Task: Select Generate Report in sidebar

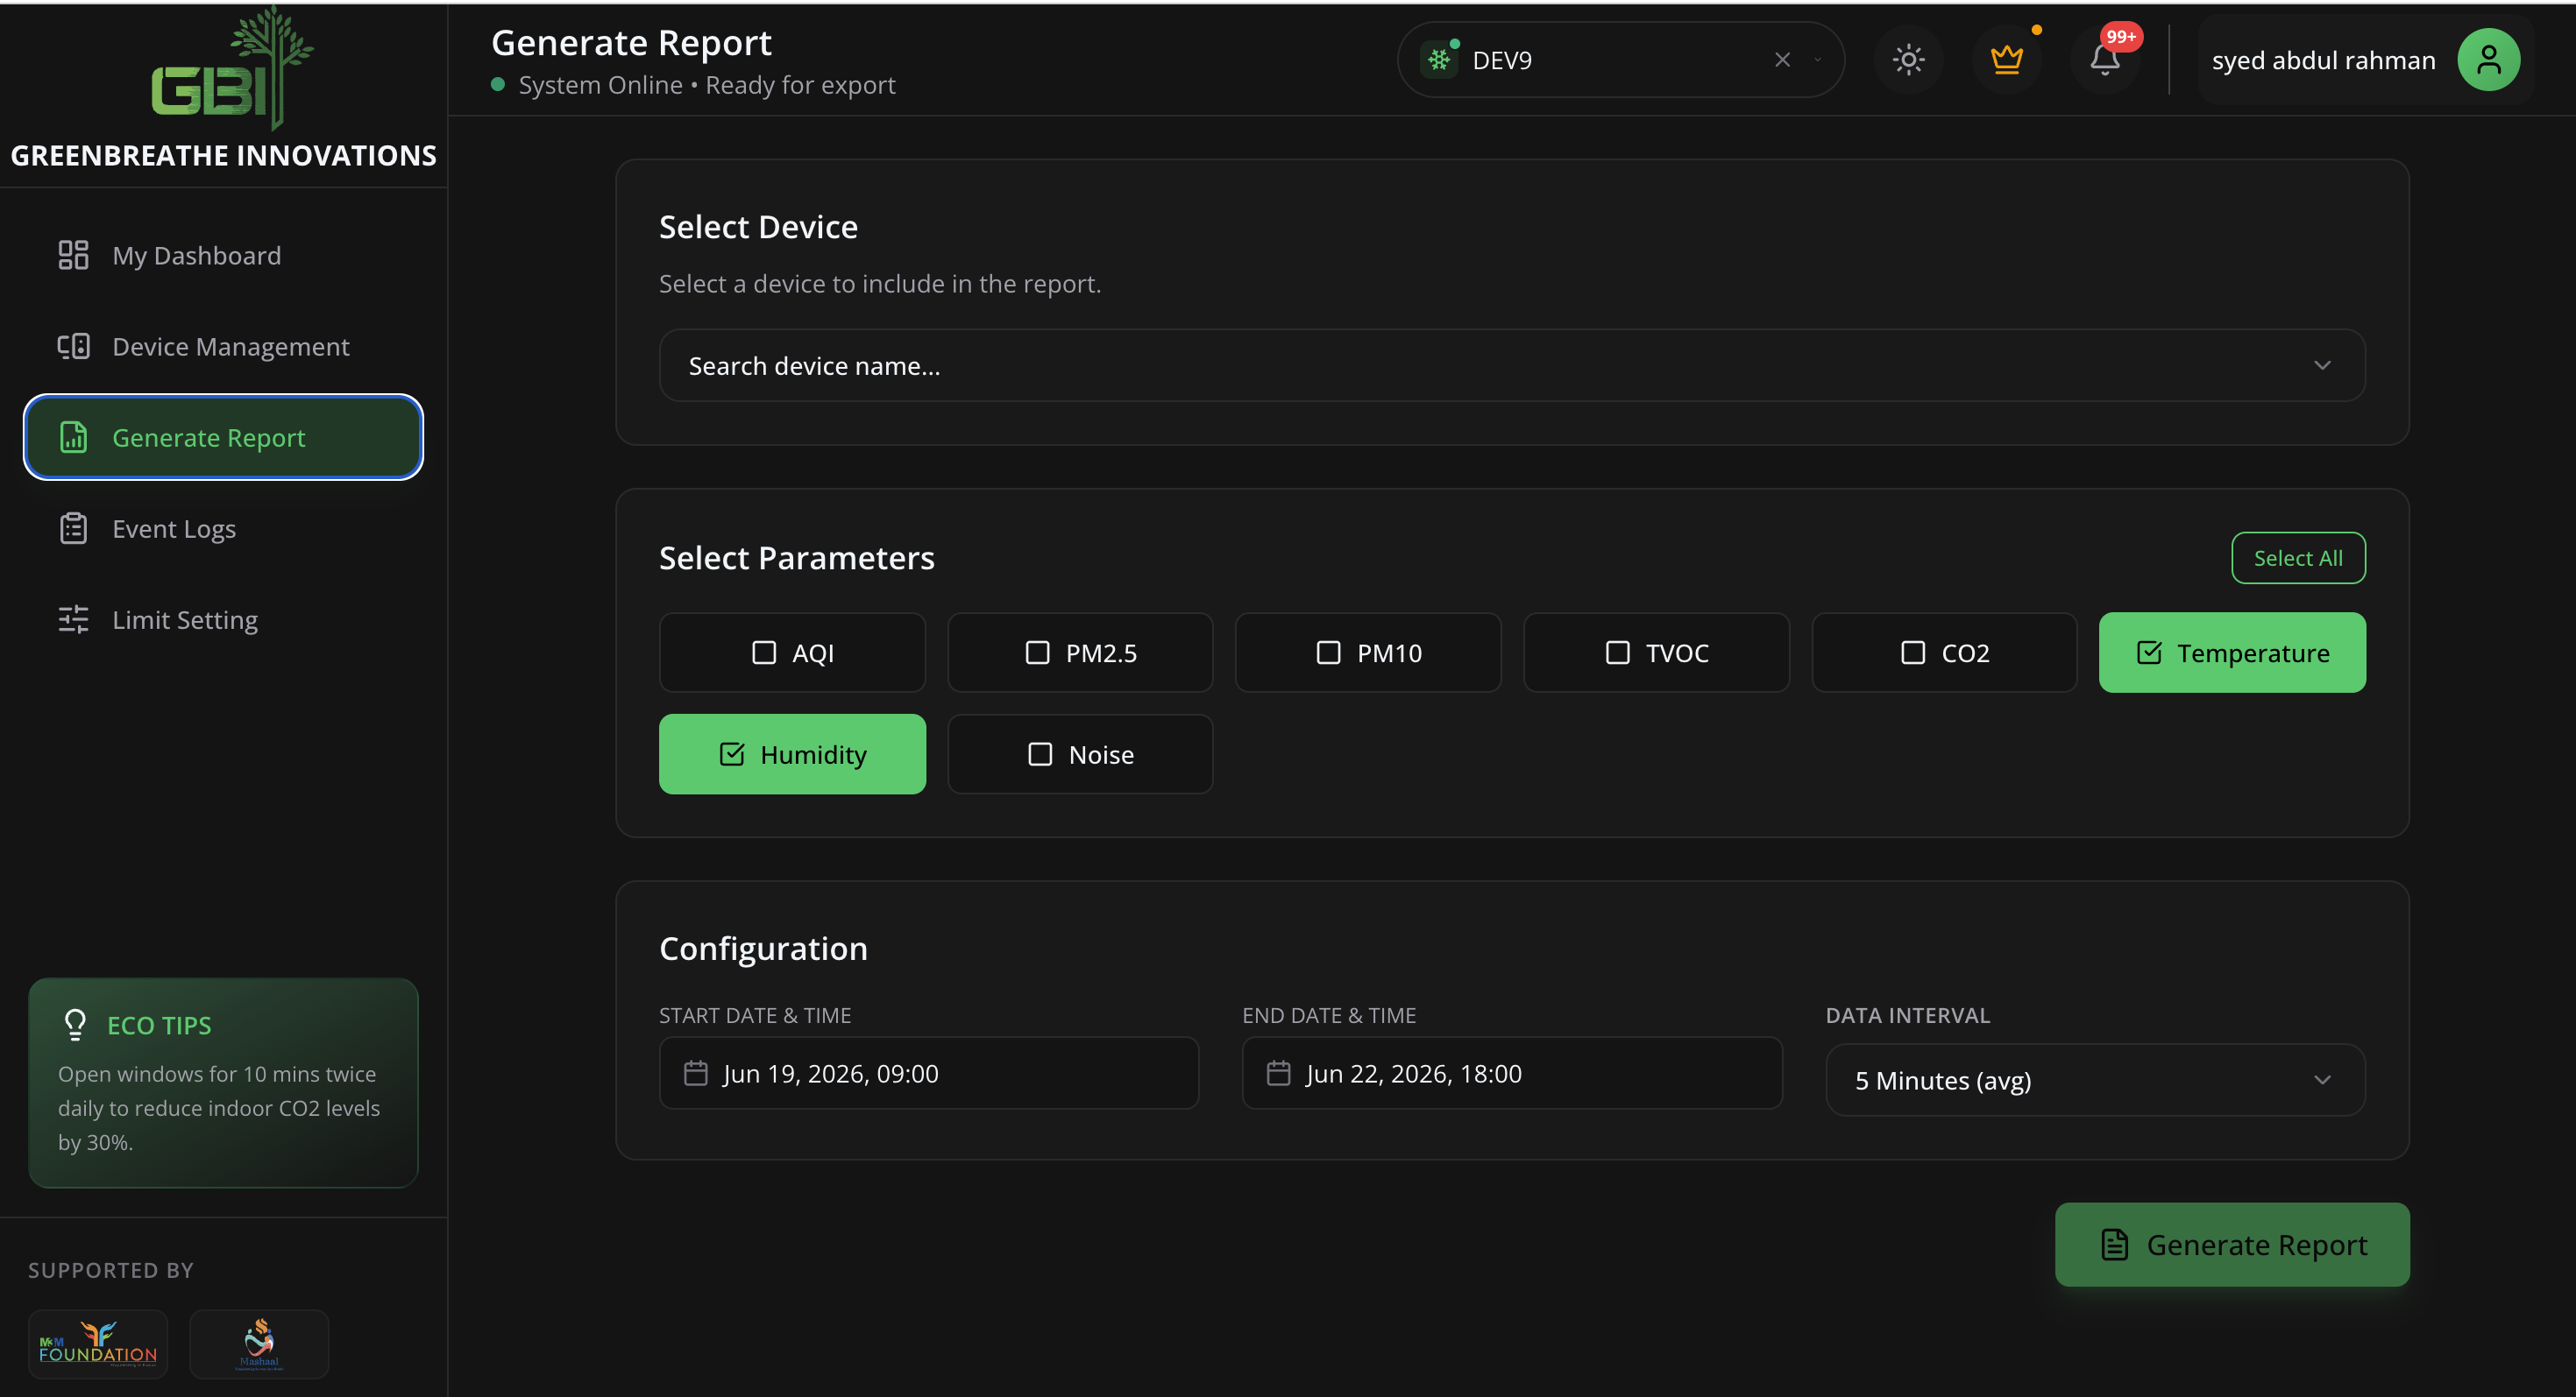Action: [x=223, y=437]
